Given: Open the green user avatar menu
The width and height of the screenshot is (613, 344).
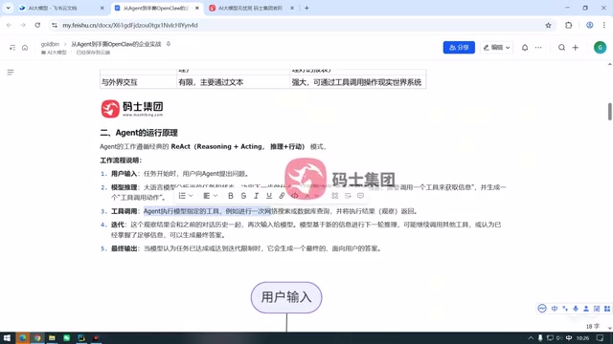Looking at the screenshot, I should click(600, 48).
